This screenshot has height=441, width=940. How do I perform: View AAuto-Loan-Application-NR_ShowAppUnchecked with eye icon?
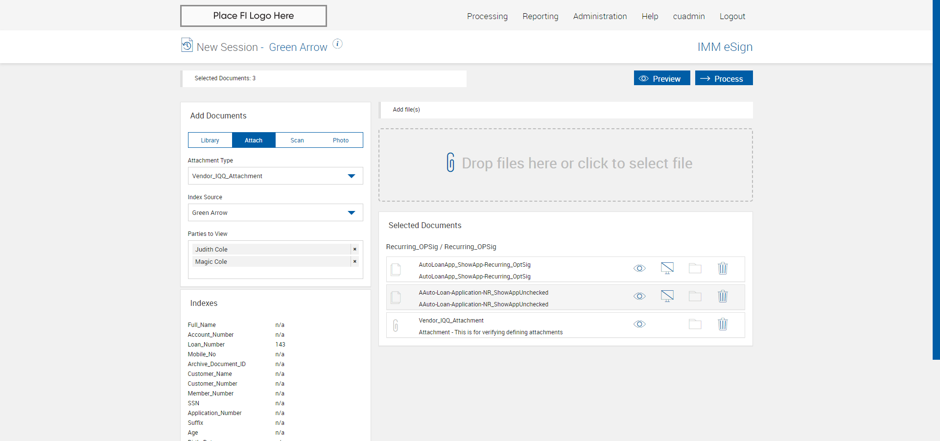[639, 296]
